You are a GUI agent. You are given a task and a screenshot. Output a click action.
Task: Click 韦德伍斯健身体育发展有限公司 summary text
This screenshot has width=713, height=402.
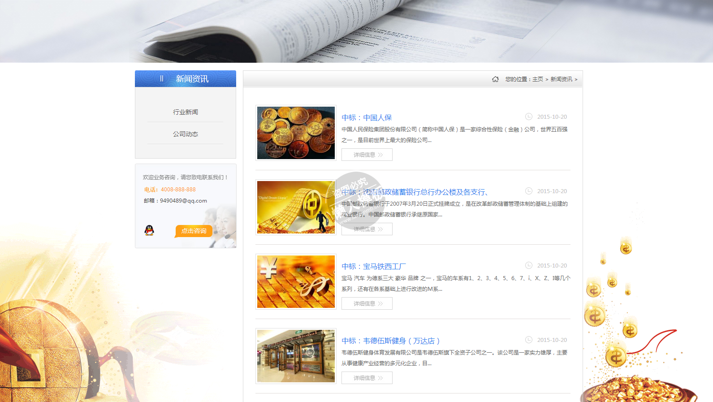454,358
